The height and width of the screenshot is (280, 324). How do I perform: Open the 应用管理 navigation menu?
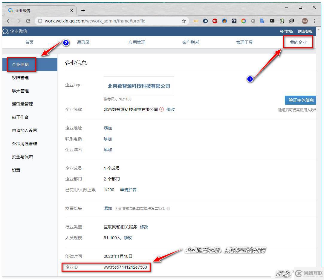pos(137,42)
